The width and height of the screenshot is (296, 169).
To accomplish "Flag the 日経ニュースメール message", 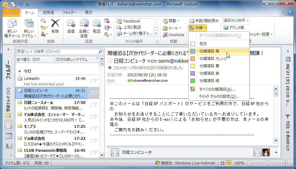I will [x=96, y=105].
